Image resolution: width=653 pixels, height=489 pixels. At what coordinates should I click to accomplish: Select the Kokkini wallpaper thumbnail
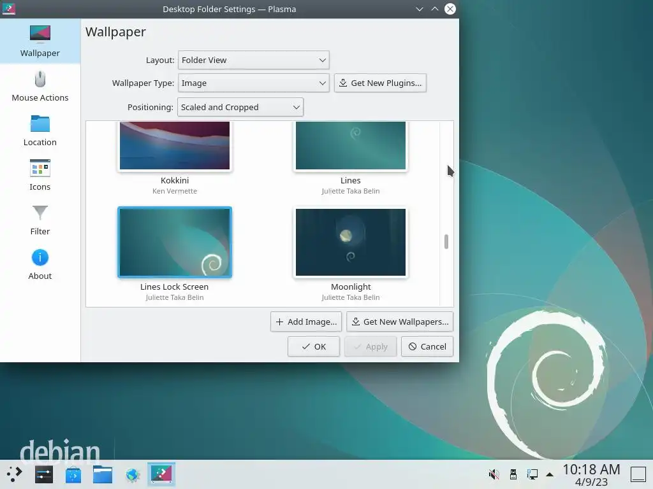[175, 146]
